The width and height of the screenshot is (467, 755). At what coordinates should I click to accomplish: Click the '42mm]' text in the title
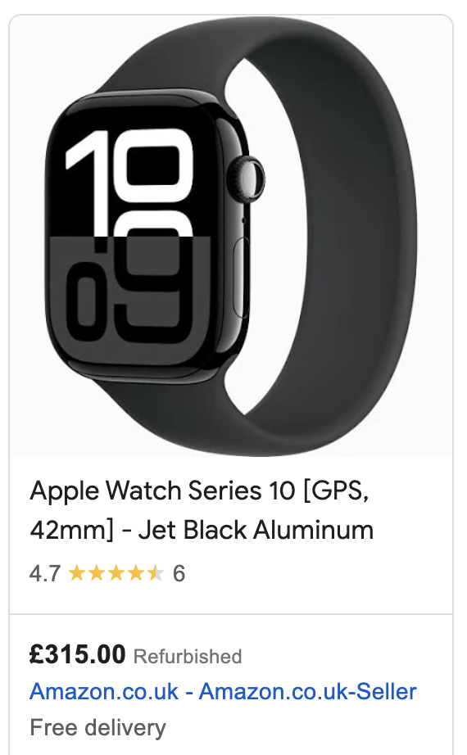(x=72, y=530)
